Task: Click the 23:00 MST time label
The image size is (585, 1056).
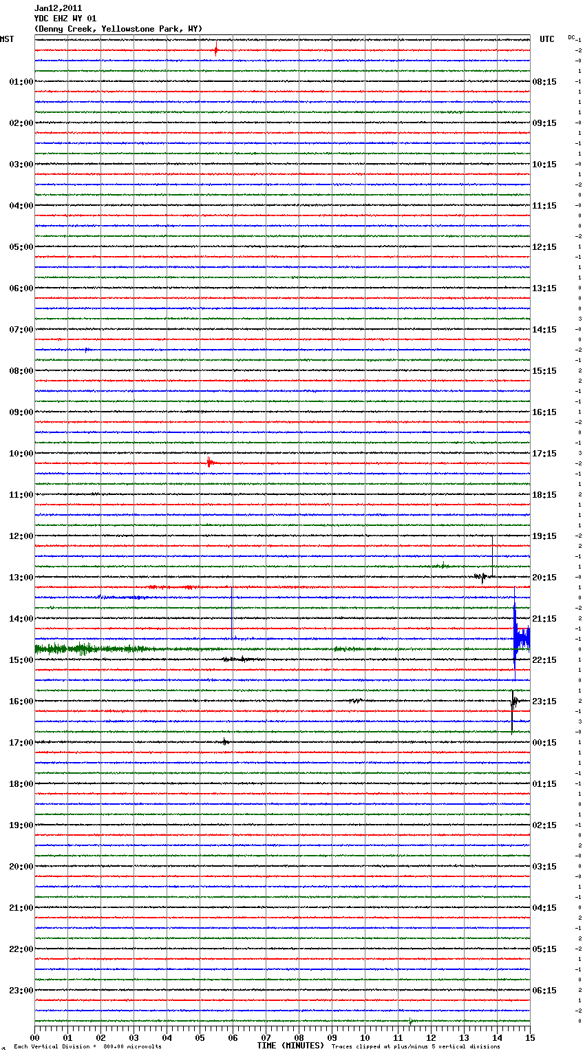Action: click(21, 990)
